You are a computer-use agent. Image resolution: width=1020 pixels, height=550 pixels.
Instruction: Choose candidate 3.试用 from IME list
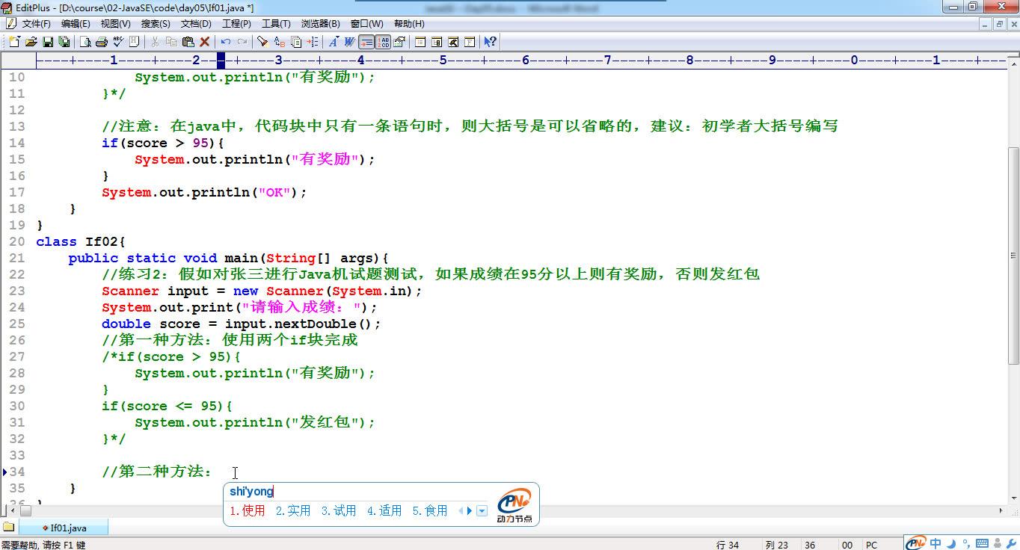(x=339, y=511)
